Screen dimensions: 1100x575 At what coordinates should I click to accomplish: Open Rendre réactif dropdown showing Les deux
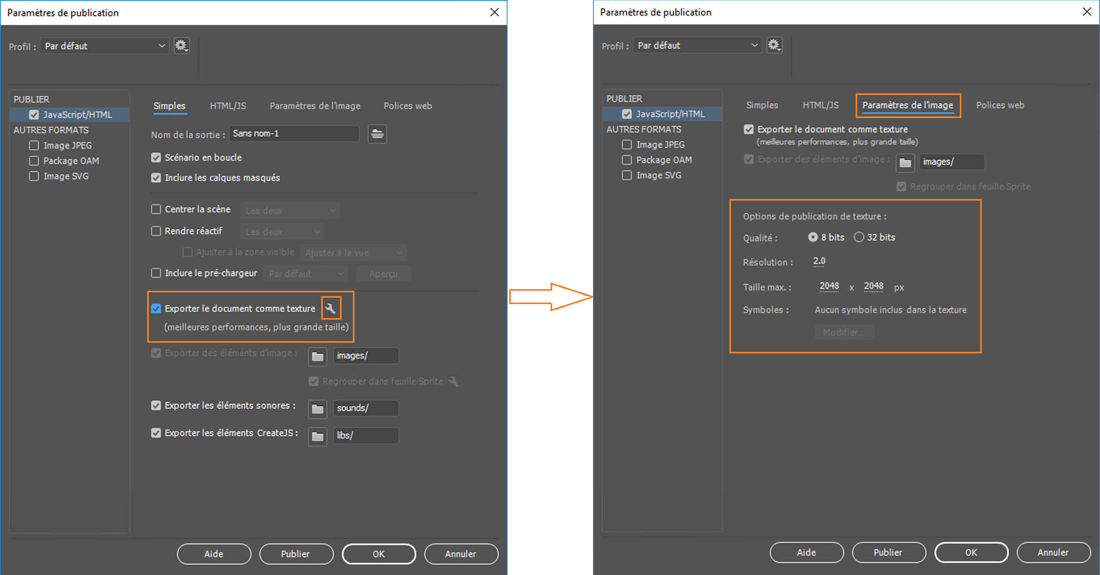pos(283,232)
